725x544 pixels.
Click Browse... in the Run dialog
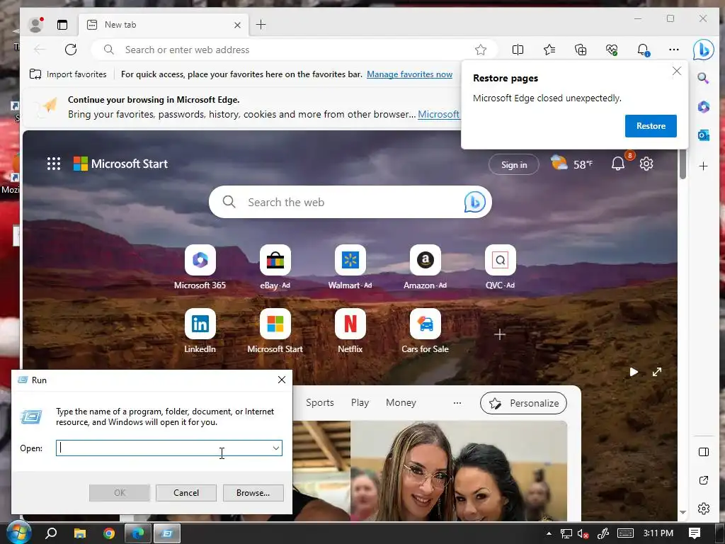[x=253, y=493]
